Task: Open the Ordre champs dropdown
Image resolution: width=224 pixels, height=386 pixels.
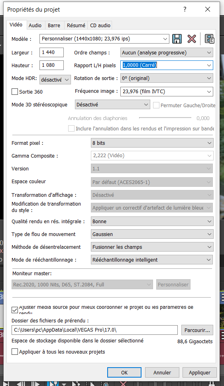Action: point(167,52)
